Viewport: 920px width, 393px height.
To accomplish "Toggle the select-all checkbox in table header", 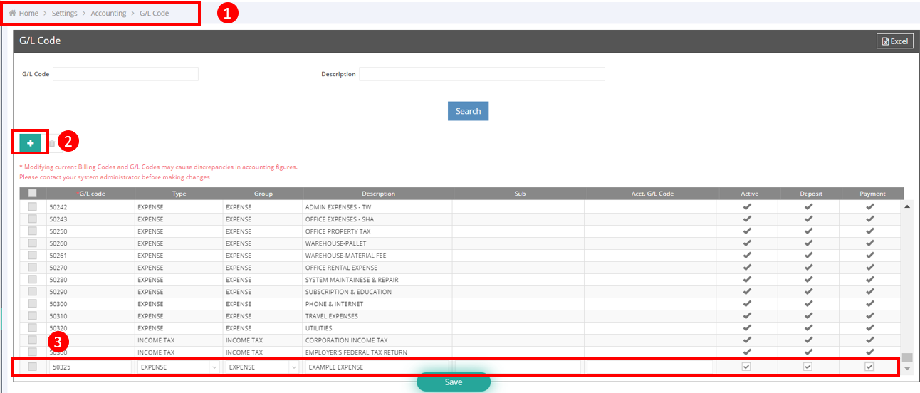I will pyautogui.click(x=32, y=193).
